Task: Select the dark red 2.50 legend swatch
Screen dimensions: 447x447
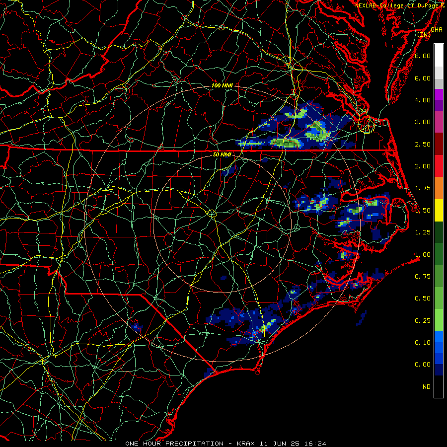Action: (439, 144)
